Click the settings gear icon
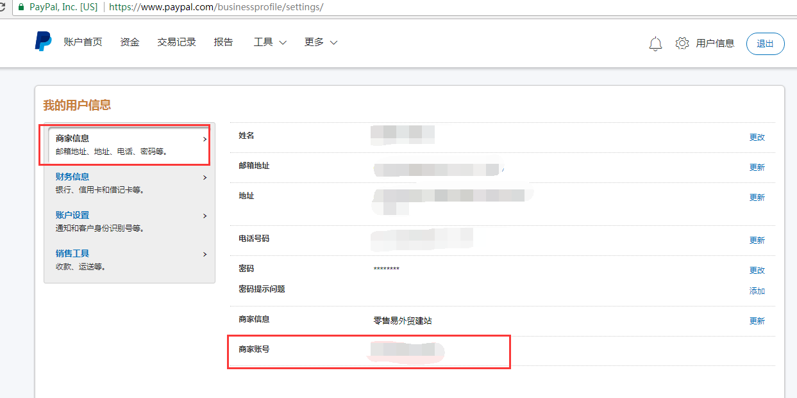This screenshot has width=797, height=398. pos(682,44)
